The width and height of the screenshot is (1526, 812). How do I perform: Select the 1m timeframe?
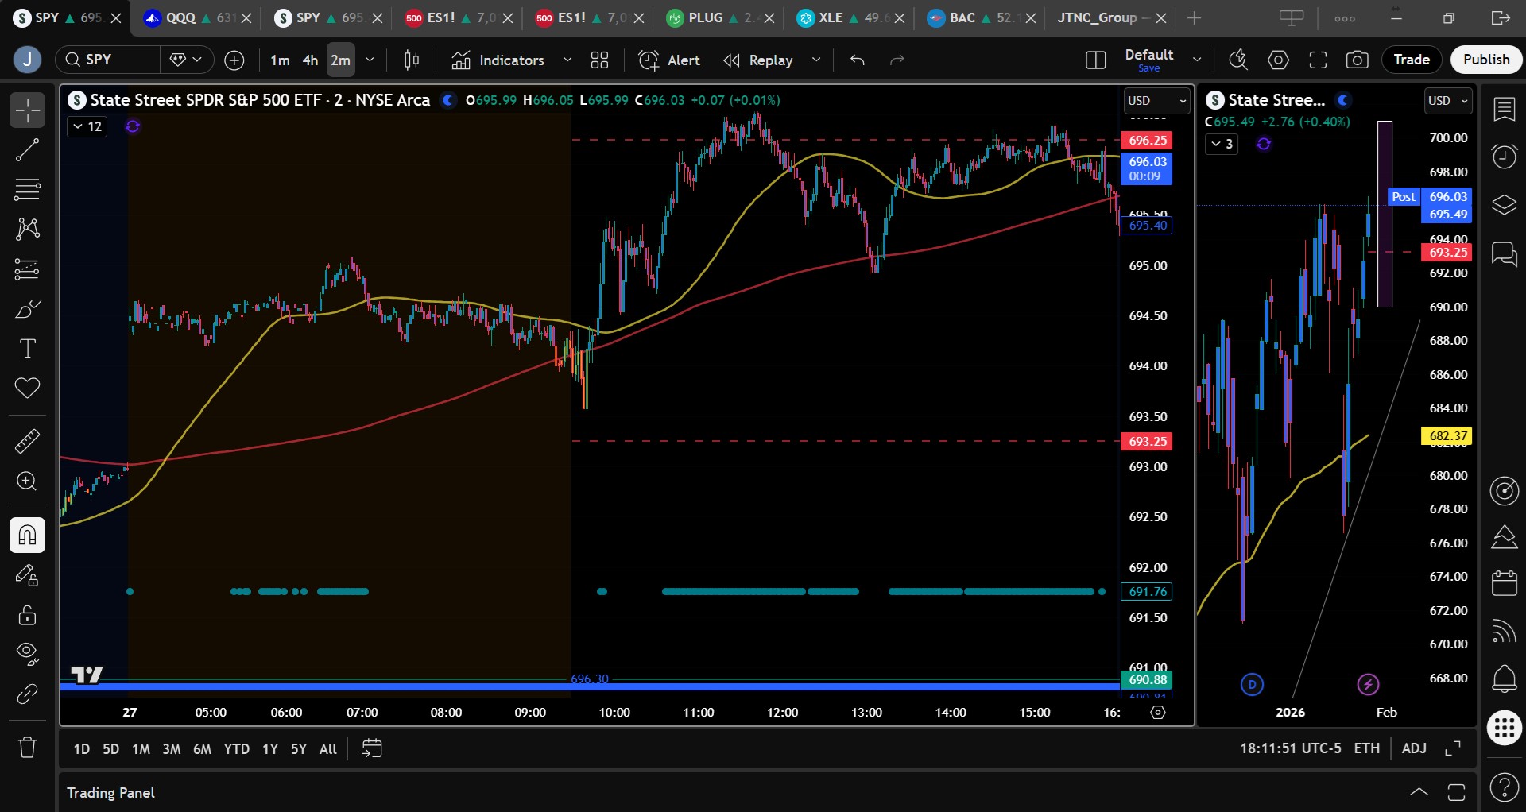tap(280, 60)
